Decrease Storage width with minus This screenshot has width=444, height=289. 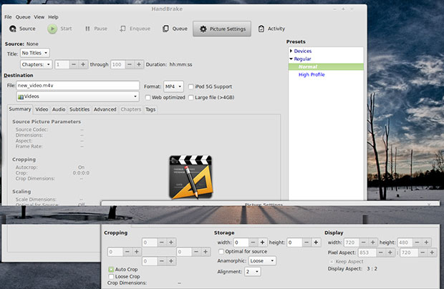coord(253,243)
